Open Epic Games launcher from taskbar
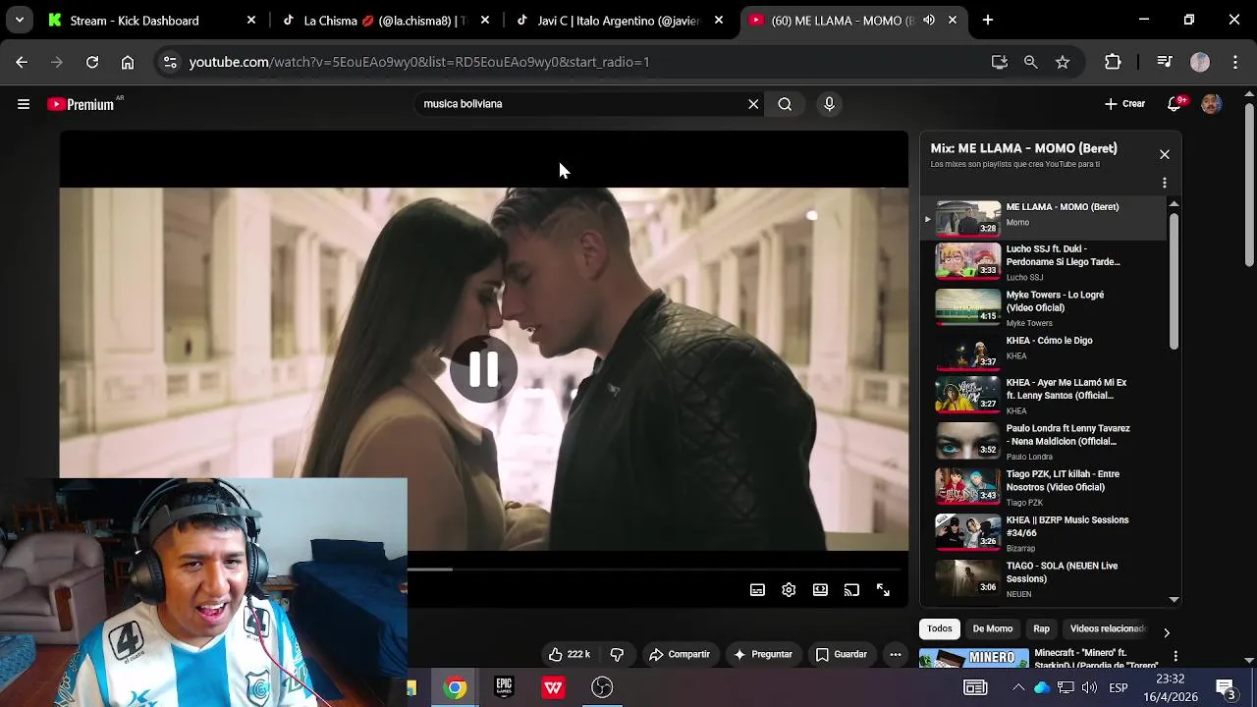Screen dimensions: 1257x707 pos(504,687)
